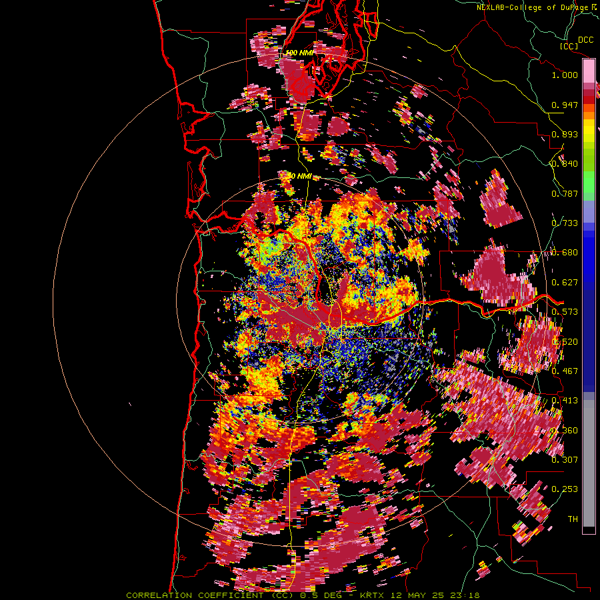Click the [CC] units label
The image size is (600, 600).
tap(569, 46)
